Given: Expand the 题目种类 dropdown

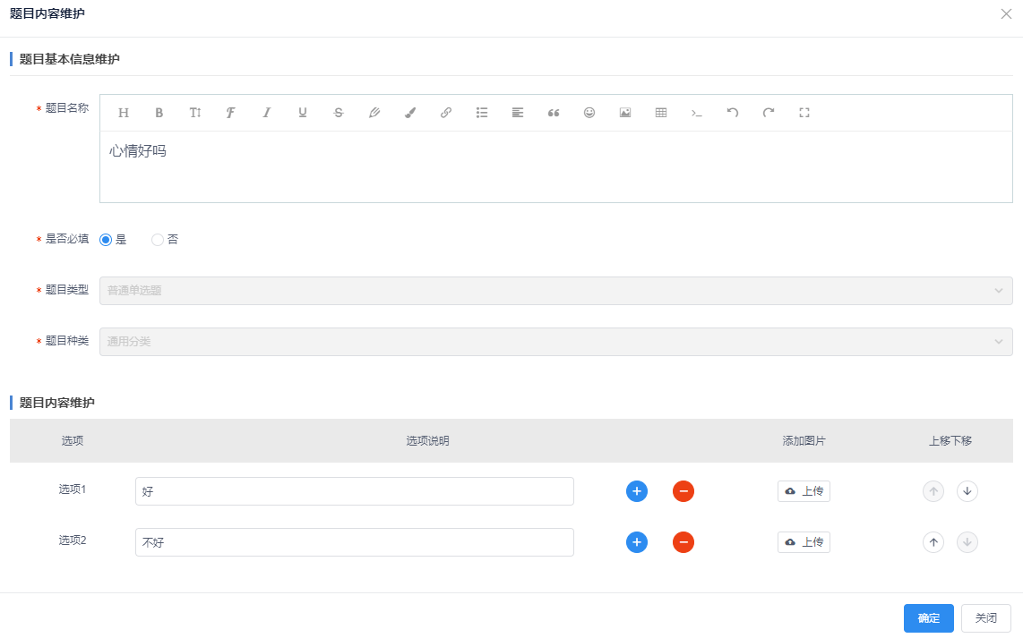Looking at the screenshot, I should click(555, 342).
